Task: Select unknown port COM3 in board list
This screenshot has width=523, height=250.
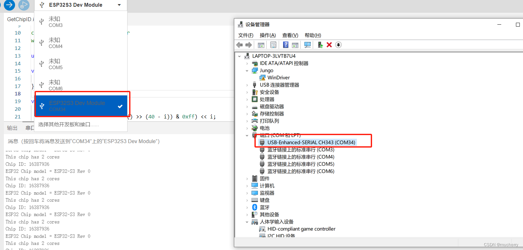Action: 81,22
